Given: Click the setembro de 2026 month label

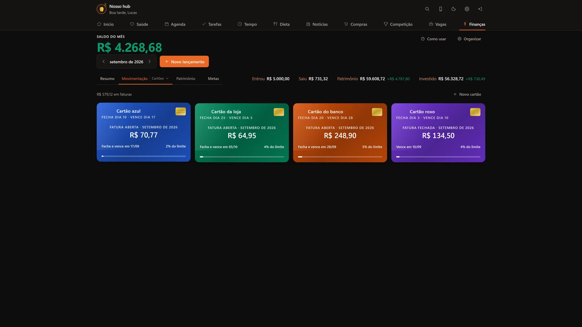Looking at the screenshot, I should 126,62.
